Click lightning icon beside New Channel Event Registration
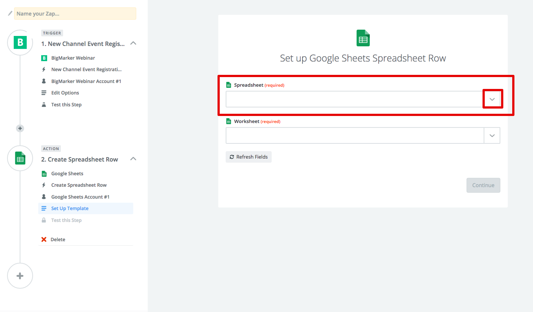This screenshot has height=312, width=533. (44, 69)
